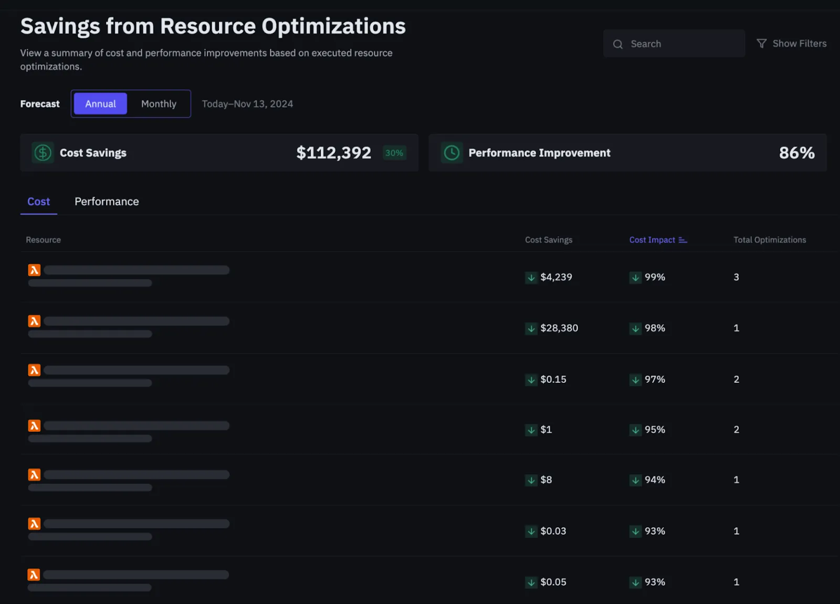Click the Total Optimizations column header

pos(769,240)
